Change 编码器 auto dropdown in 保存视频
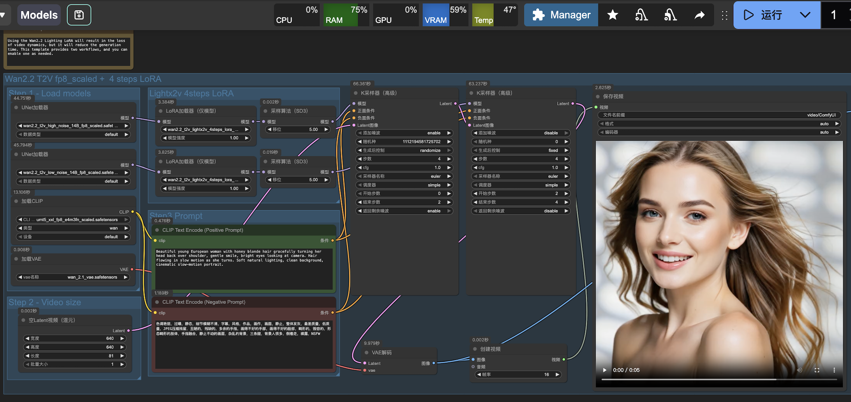 (719, 132)
